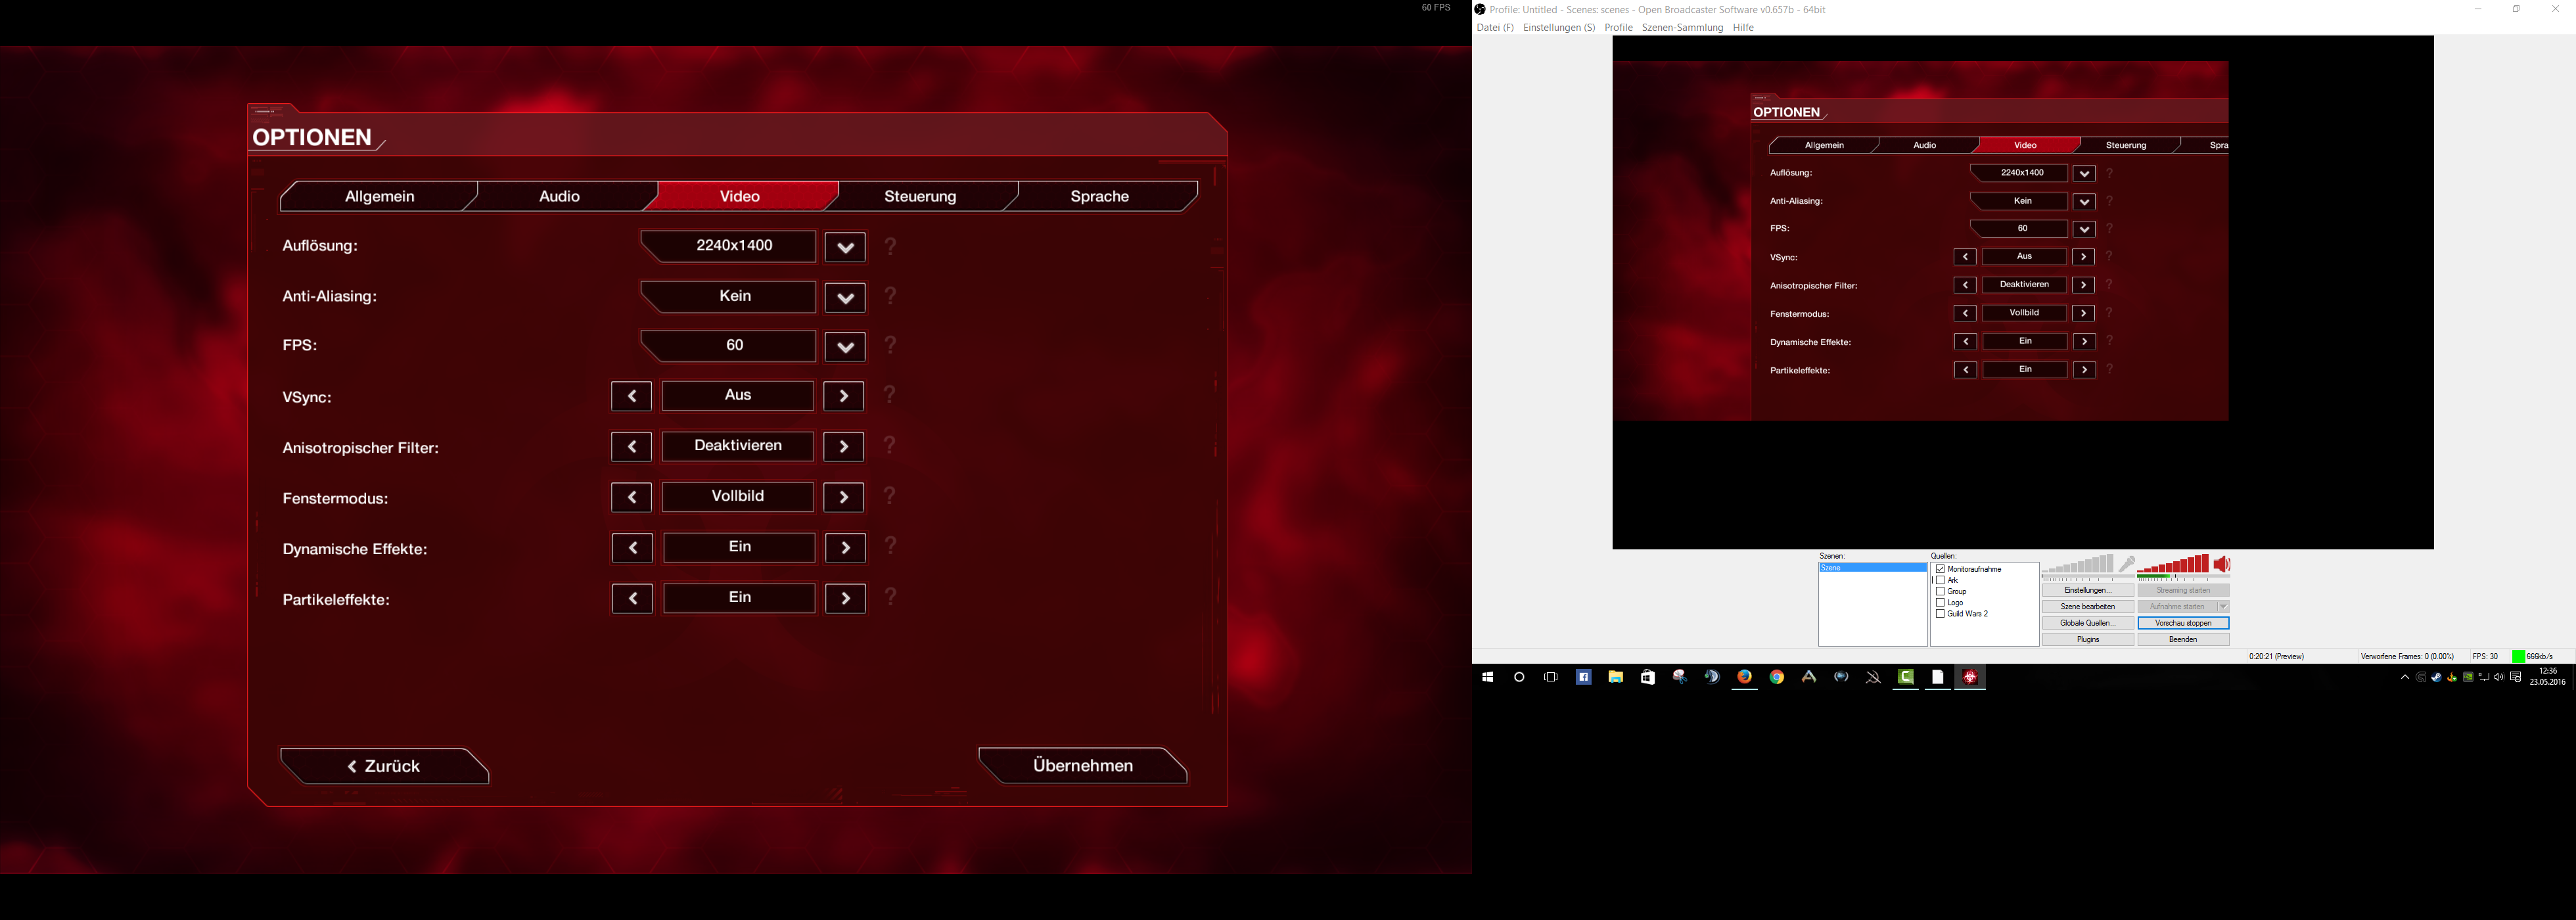Click Fenstermodus left arrow in game options

point(631,498)
